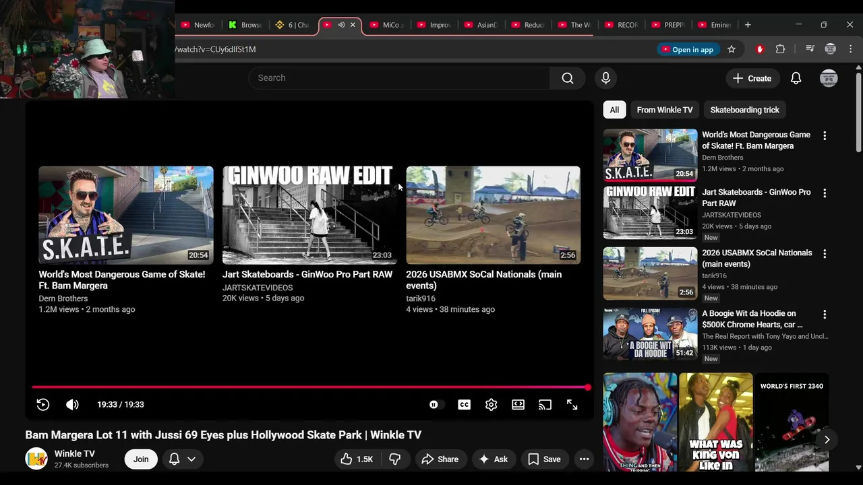
Task: Like the video with thumbs up
Action: click(356, 459)
